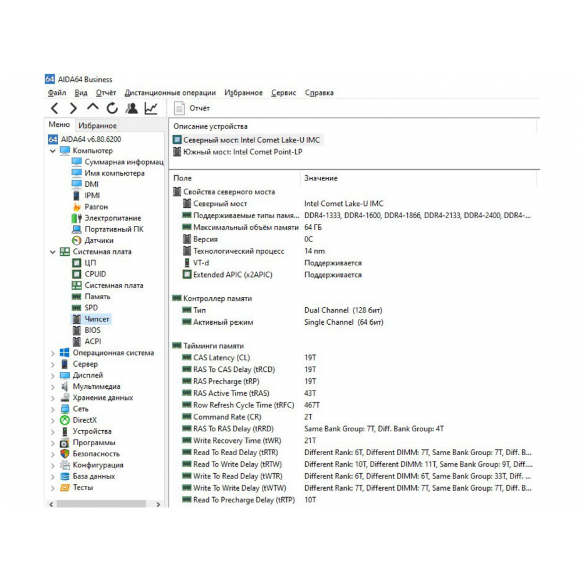Click the Безопасность shield icon

point(65,453)
